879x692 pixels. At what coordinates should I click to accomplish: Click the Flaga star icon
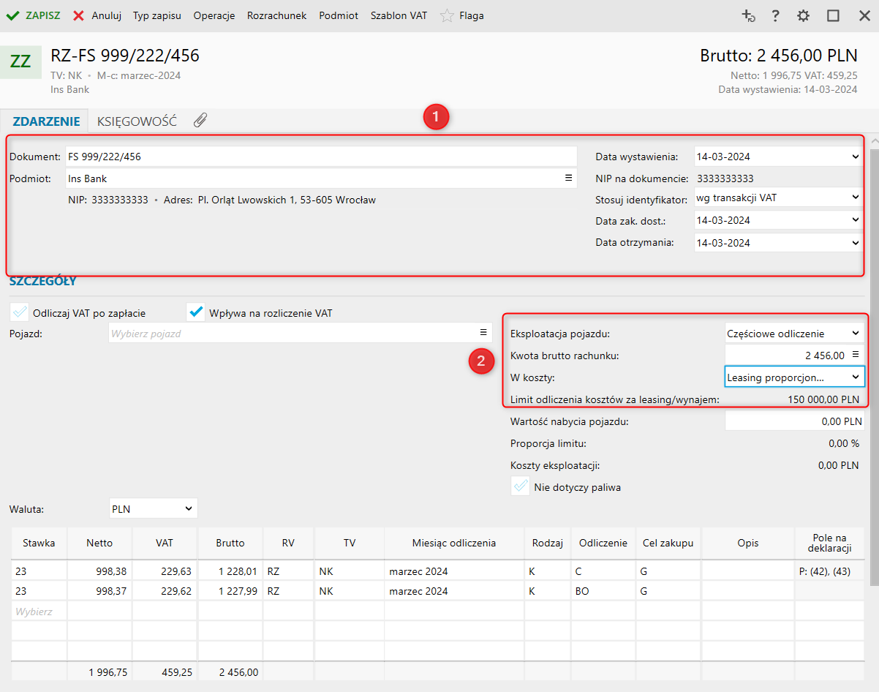447,15
